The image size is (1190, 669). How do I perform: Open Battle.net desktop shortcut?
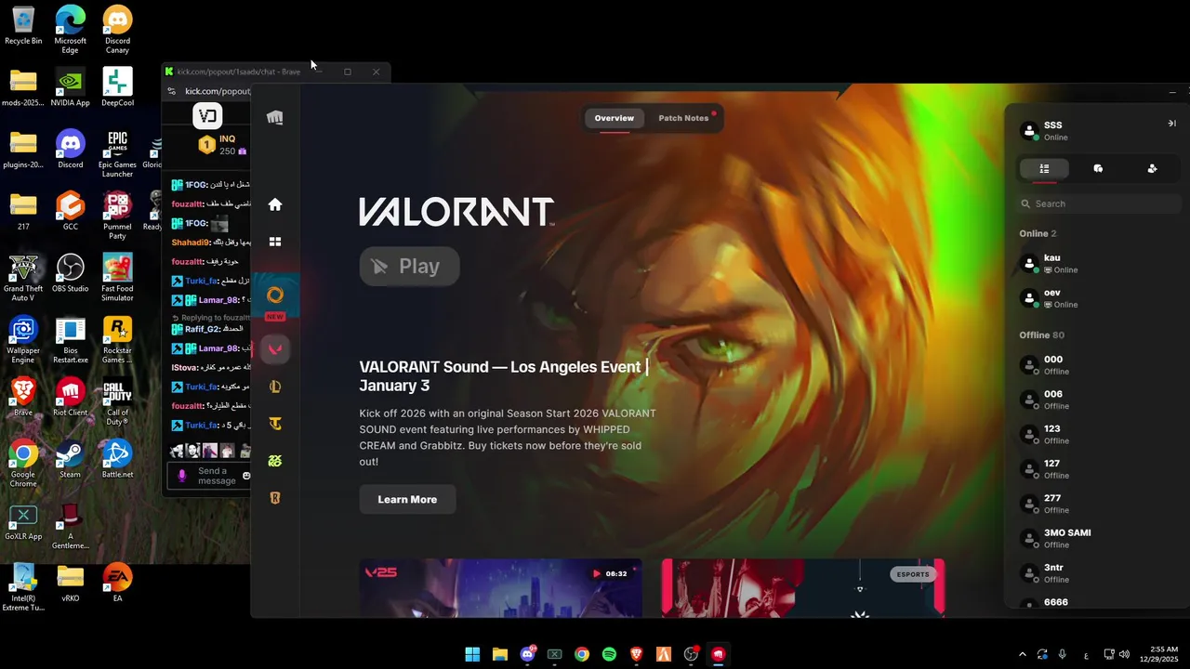(x=117, y=460)
